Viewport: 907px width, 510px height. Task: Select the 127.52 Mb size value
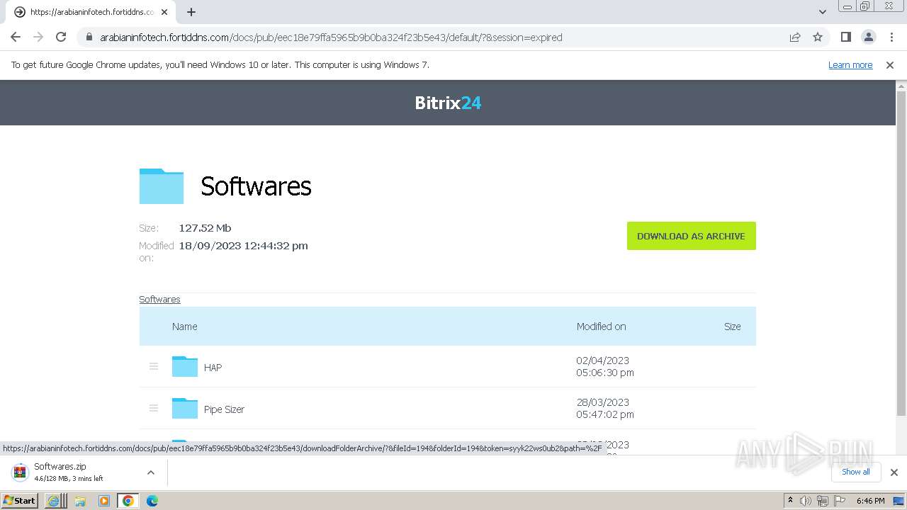pyautogui.click(x=205, y=228)
